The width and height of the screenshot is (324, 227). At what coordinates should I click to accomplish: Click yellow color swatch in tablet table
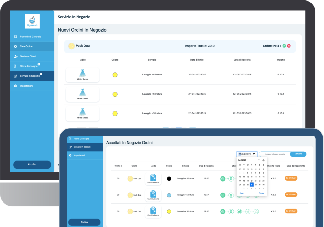(169, 212)
